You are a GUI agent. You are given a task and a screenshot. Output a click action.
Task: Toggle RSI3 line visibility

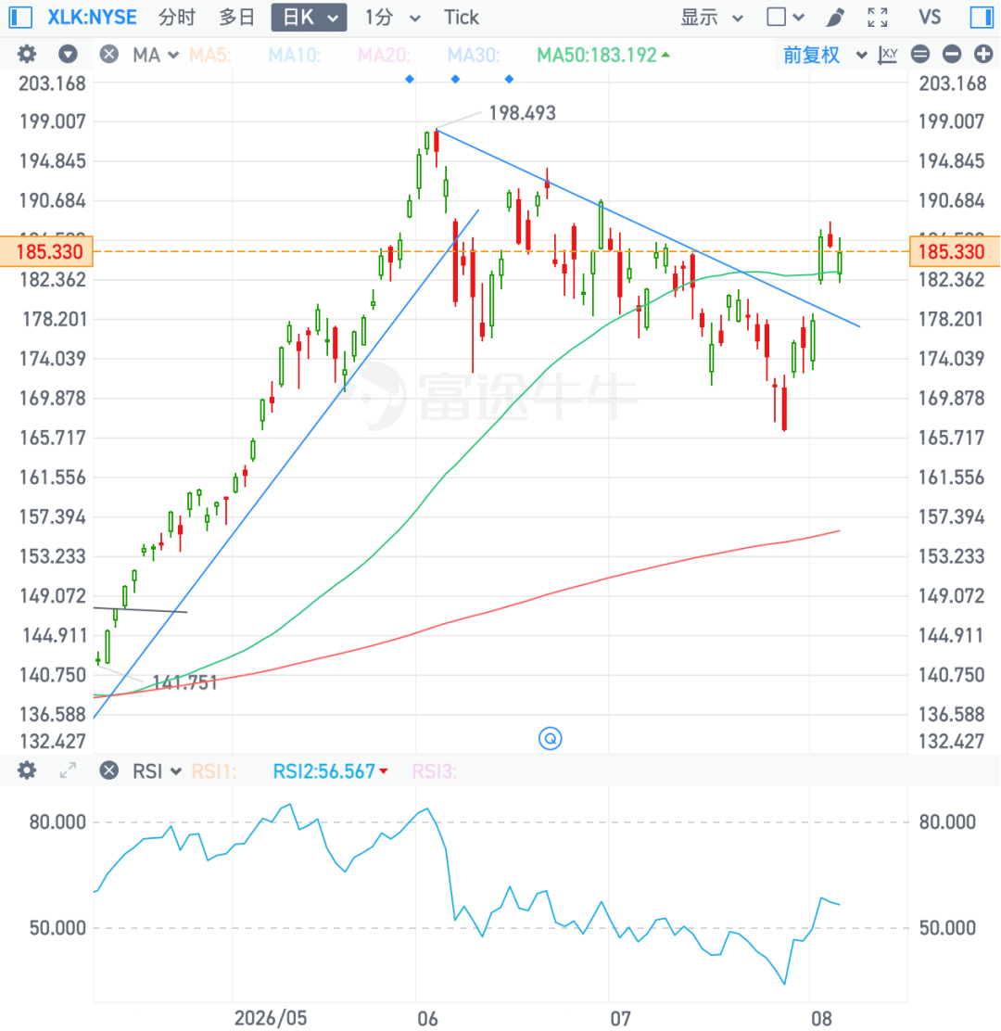pyautogui.click(x=434, y=770)
